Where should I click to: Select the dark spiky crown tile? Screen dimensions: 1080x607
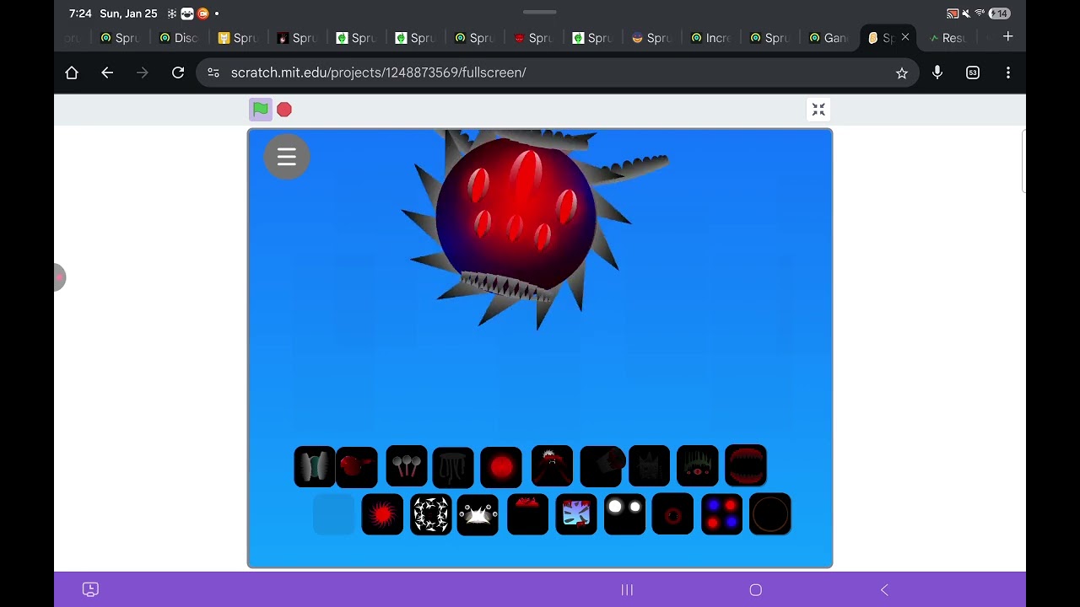click(x=649, y=466)
